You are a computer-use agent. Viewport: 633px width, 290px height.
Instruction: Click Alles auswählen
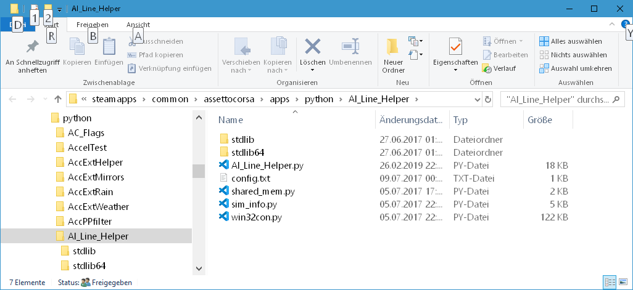(x=571, y=41)
